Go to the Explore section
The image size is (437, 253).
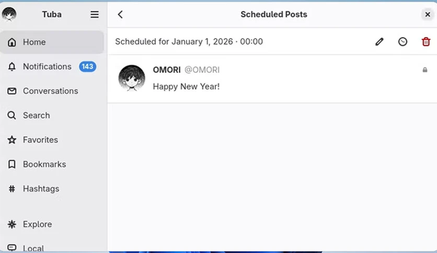(52, 224)
